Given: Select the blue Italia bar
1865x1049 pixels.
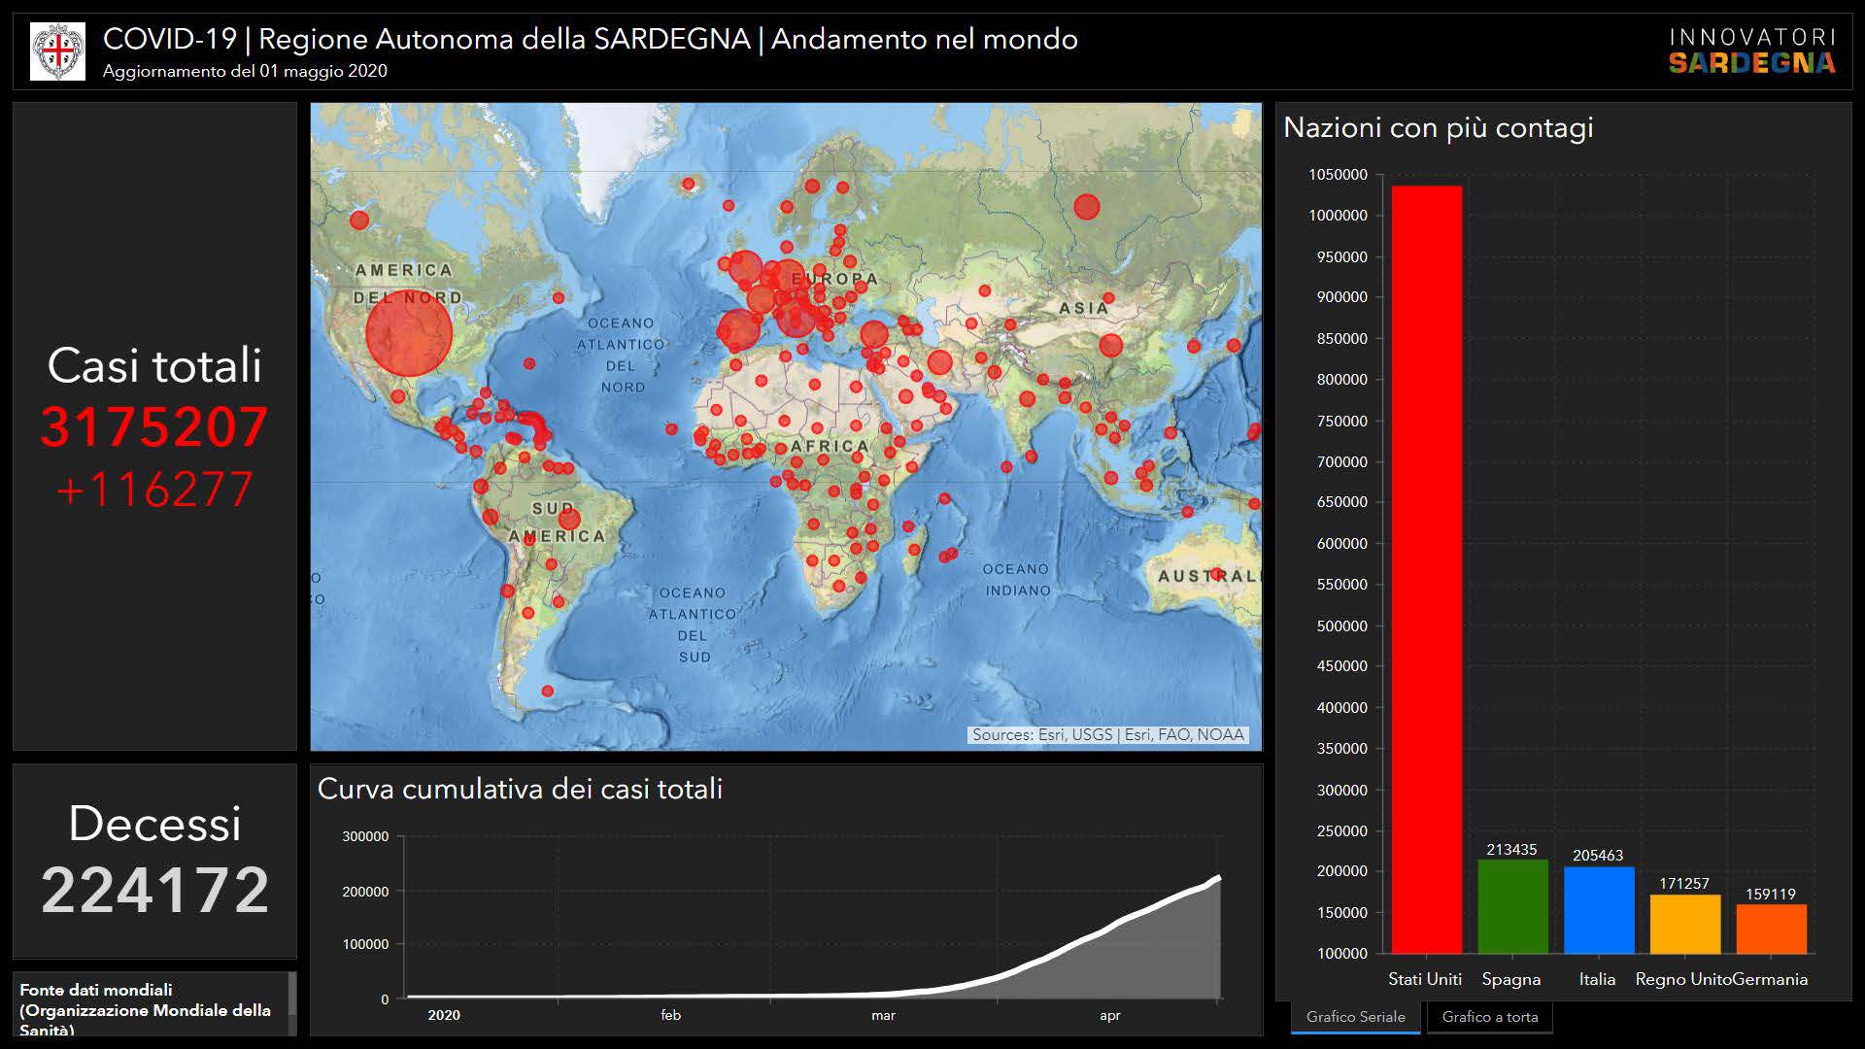Looking at the screenshot, I should click(1598, 910).
